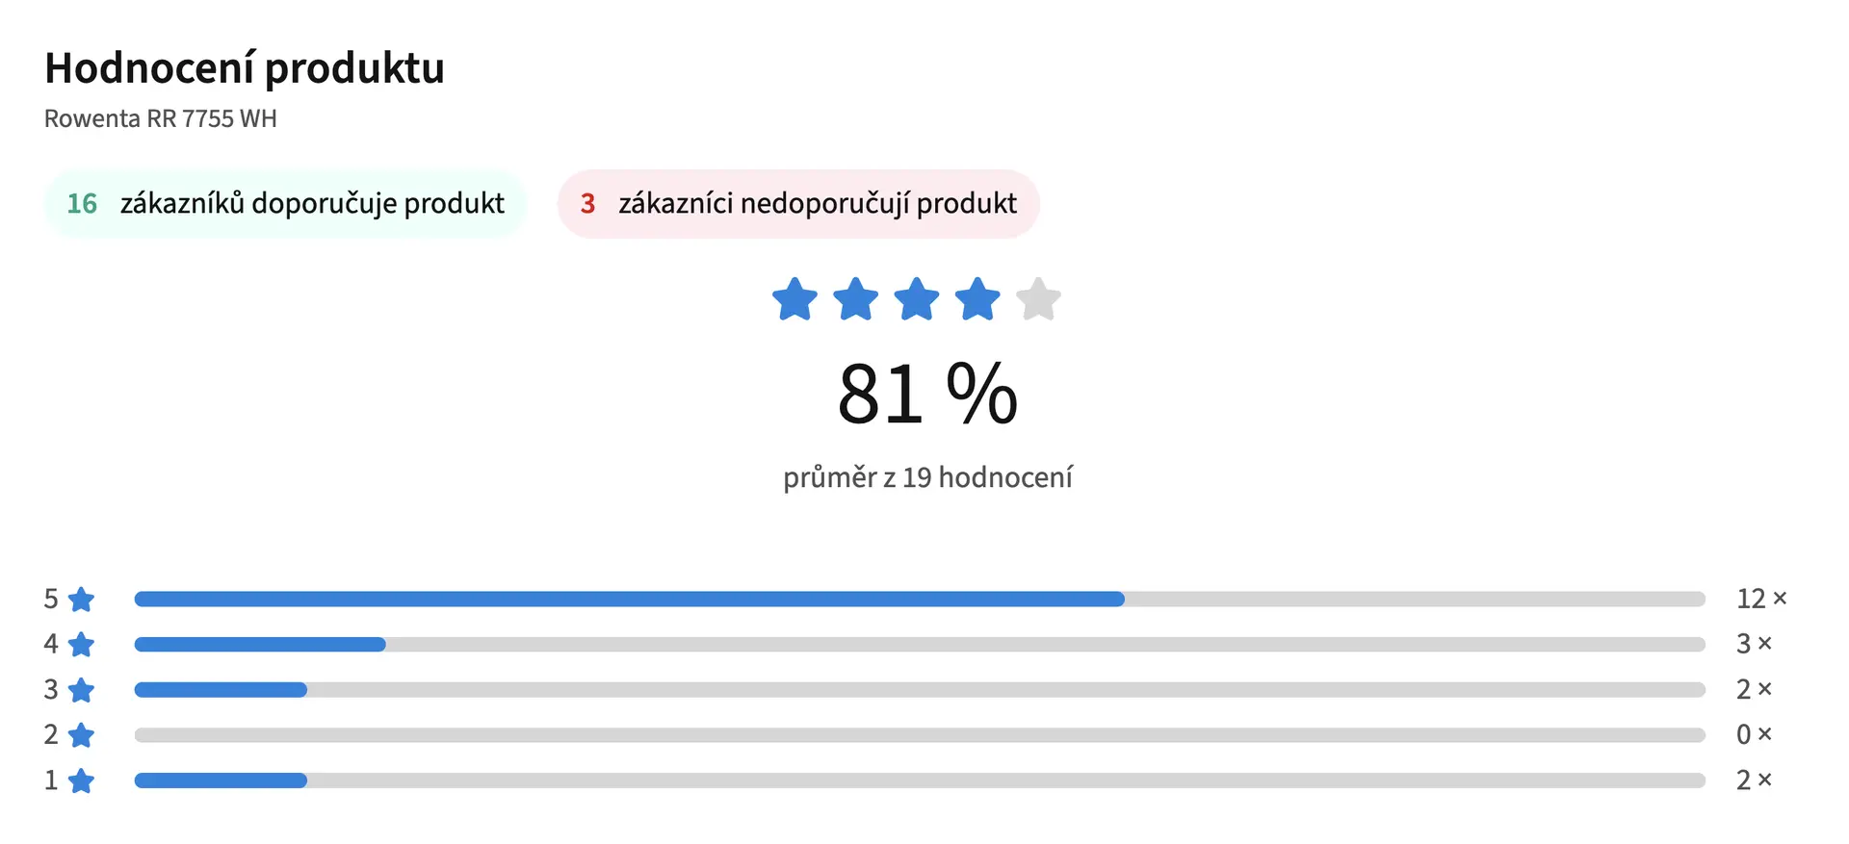1849x844 pixels.
Task: Click the fourth blue rating star
Action: click(x=977, y=299)
